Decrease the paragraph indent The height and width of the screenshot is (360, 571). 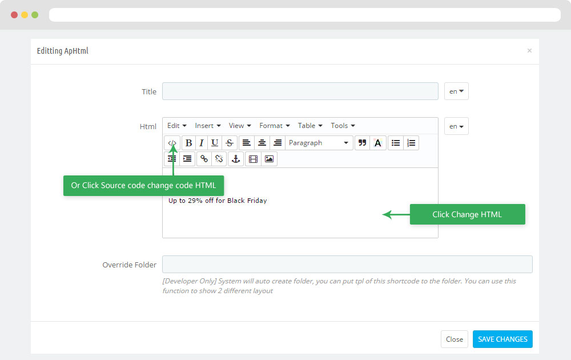click(x=171, y=159)
